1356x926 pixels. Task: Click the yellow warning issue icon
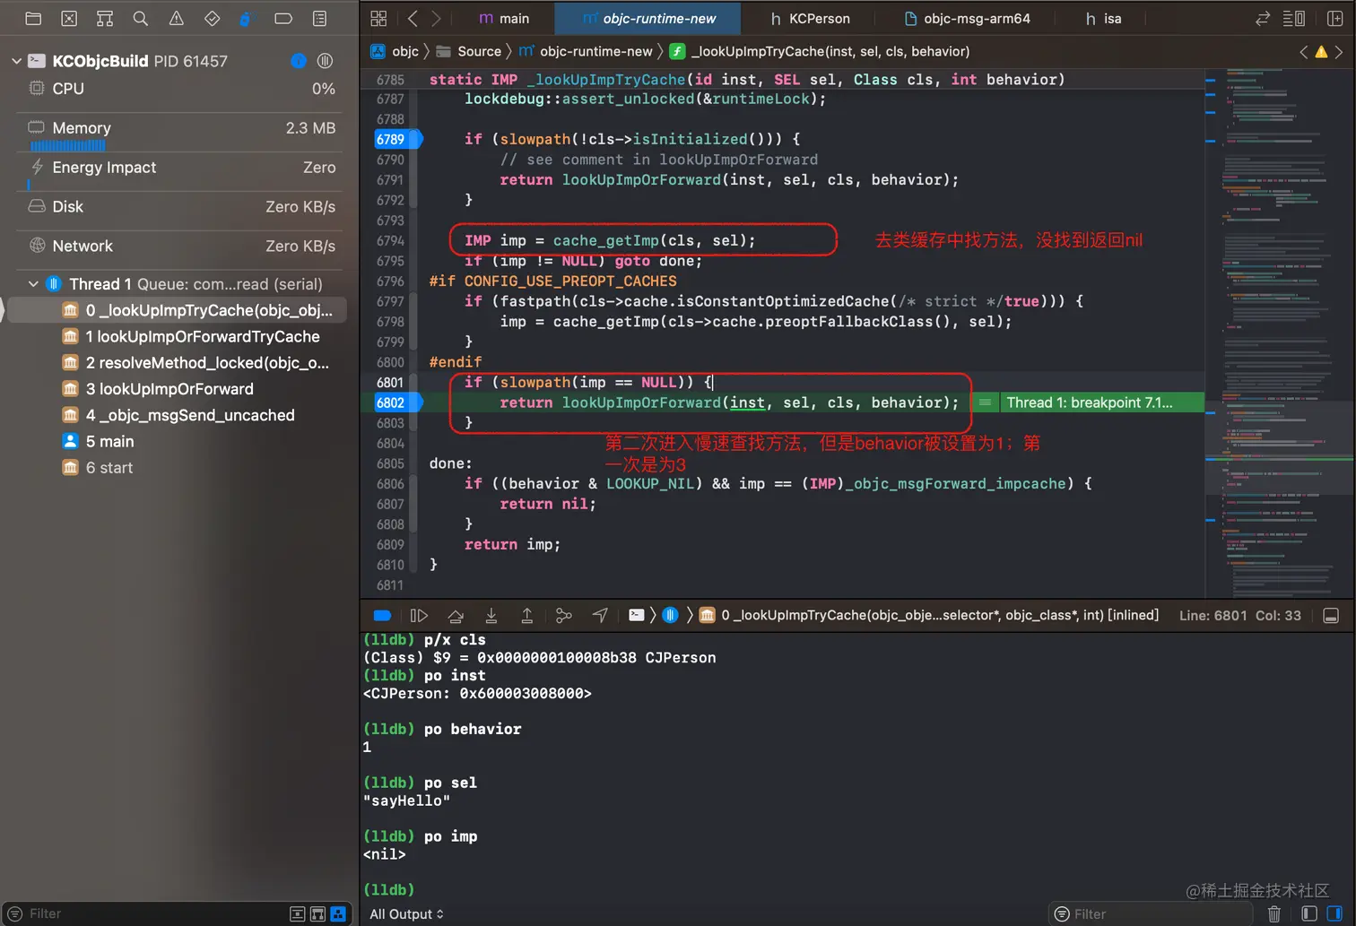1321,52
